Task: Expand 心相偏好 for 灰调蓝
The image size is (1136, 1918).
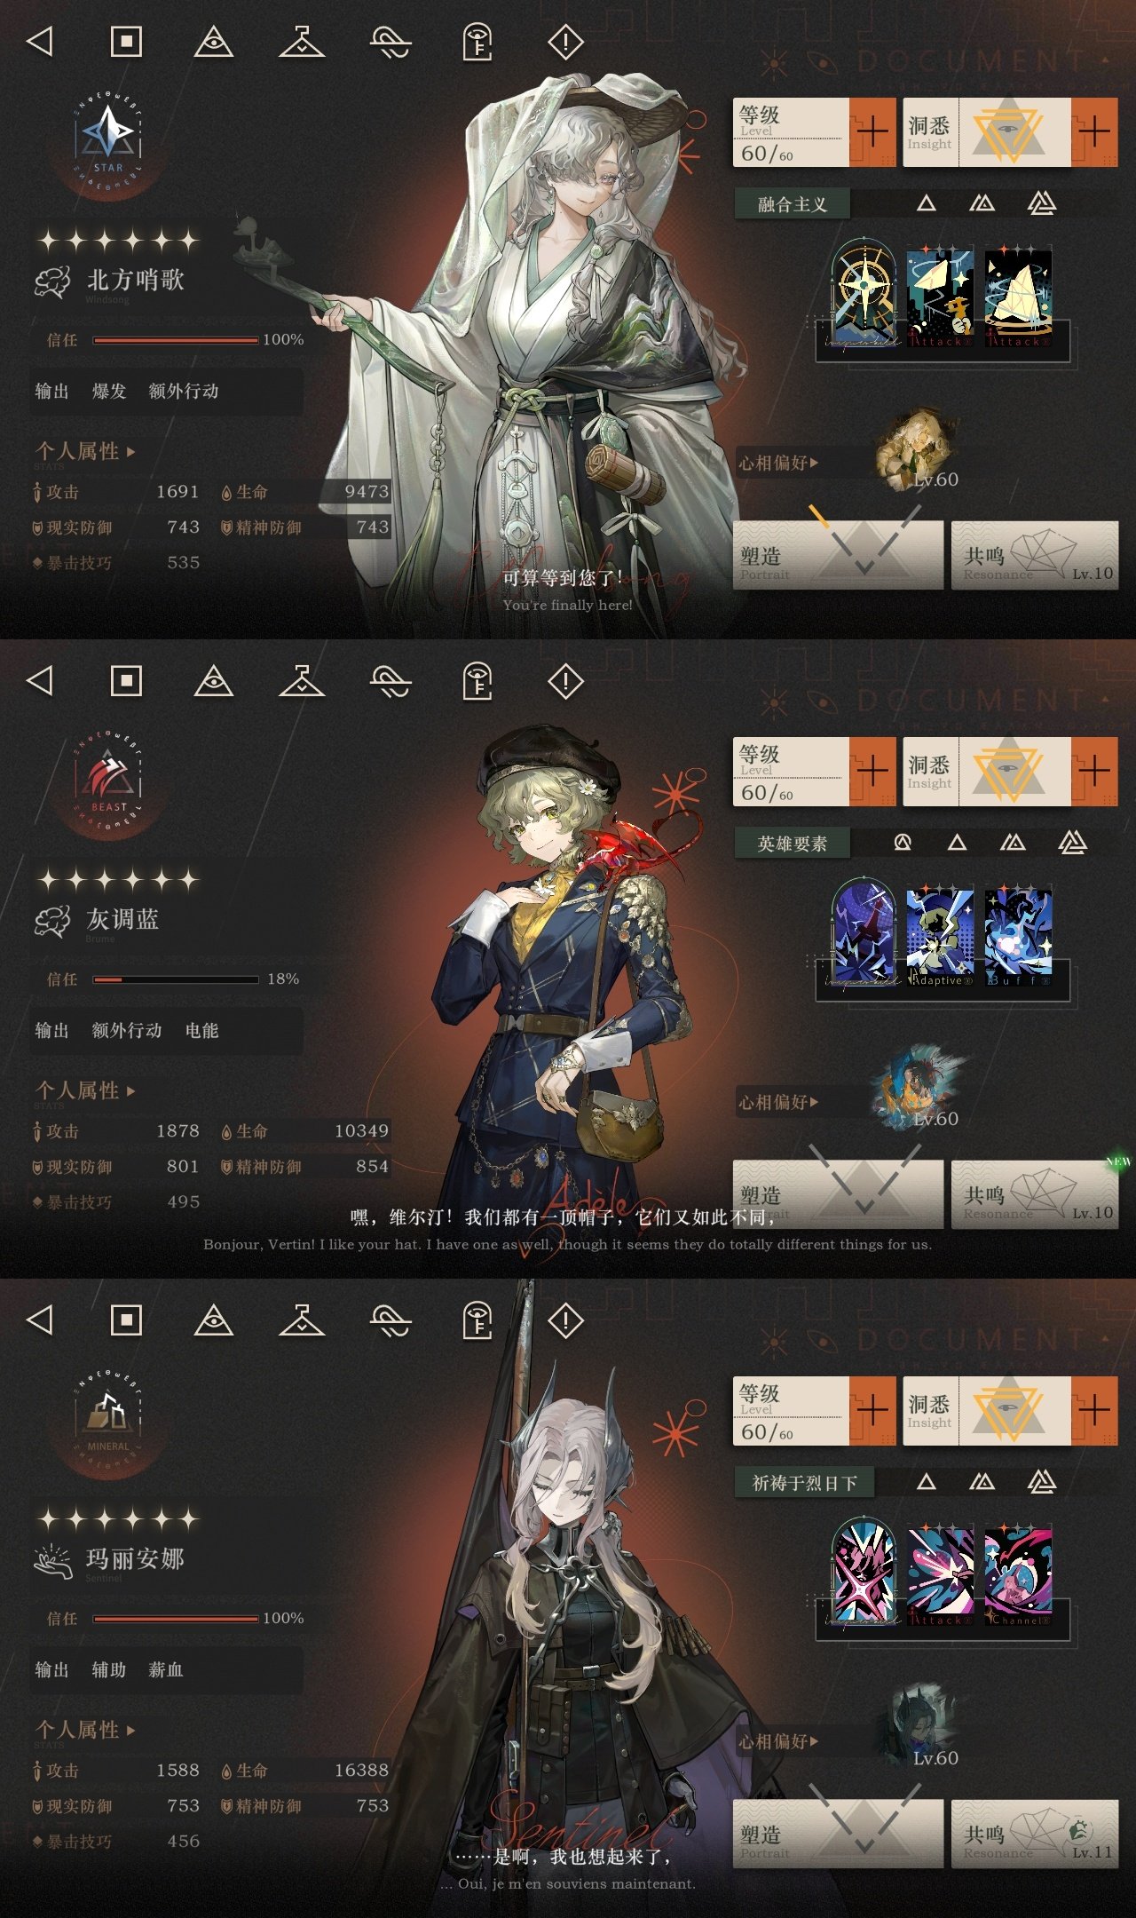Action: click(778, 1102)
